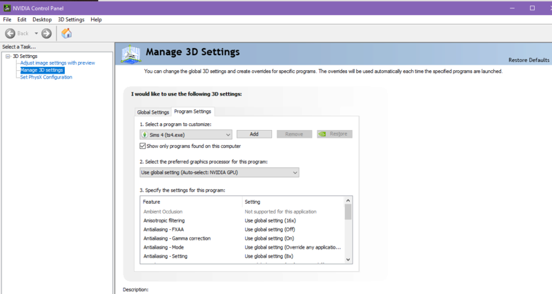Click the settings list scrollbar thumb
552x294 pixels.
348,212
